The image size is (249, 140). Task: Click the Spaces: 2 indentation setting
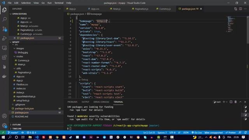point(162,133)
